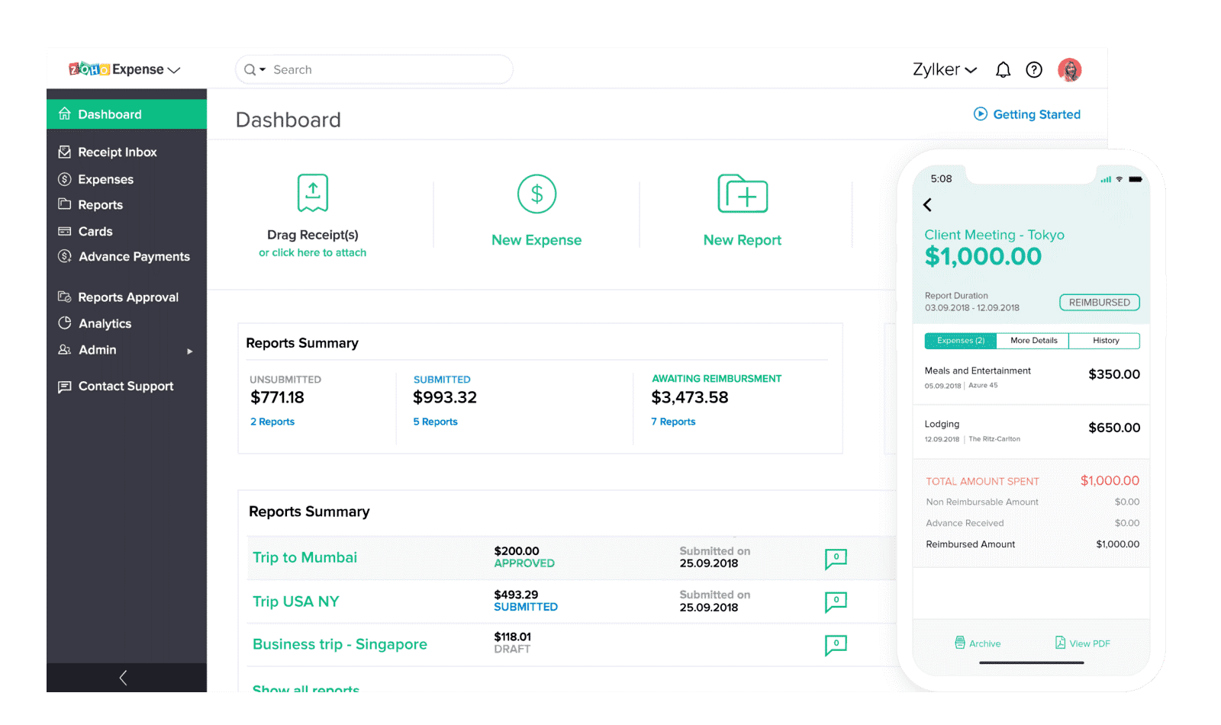
Task: Go to Analytics in the sidebar
Action: click(105, 324)
